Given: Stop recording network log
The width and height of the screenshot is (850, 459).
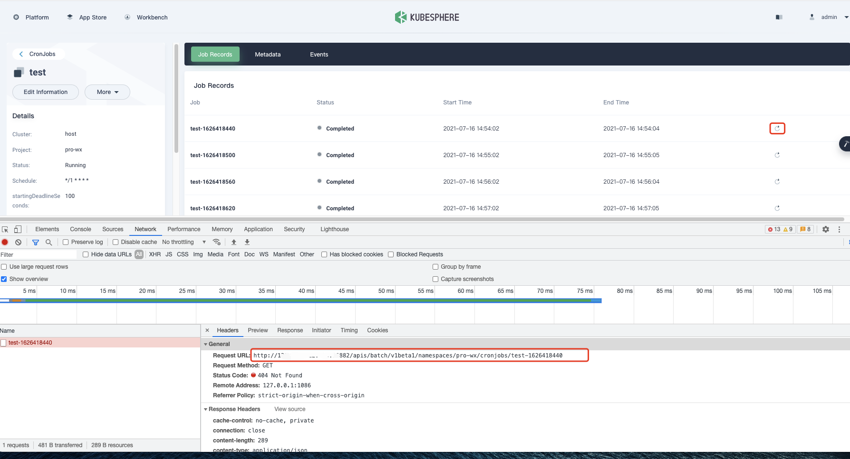Looking at the screenshot, I should [5, 242].
